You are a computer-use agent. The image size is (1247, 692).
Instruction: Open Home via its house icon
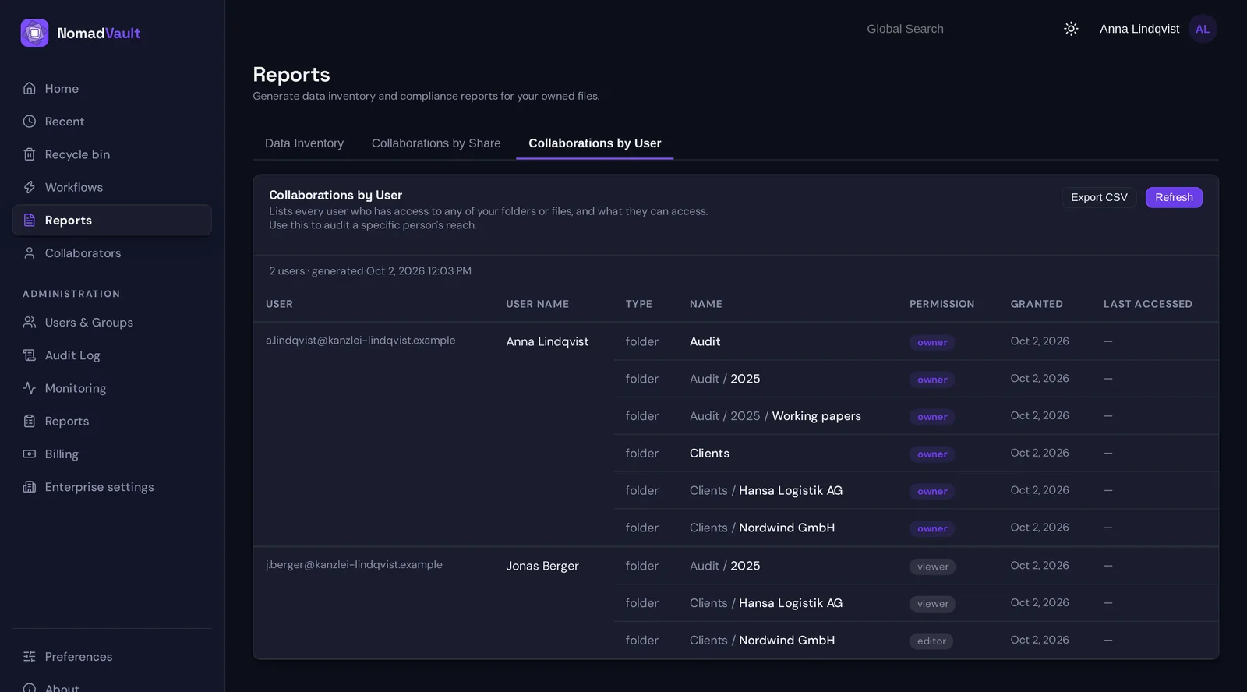point(30,89)
